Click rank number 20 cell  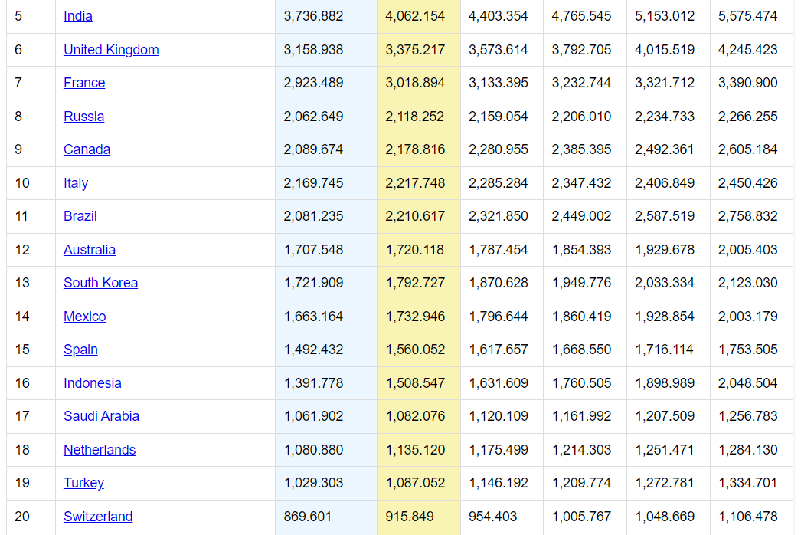pos(31,517)
